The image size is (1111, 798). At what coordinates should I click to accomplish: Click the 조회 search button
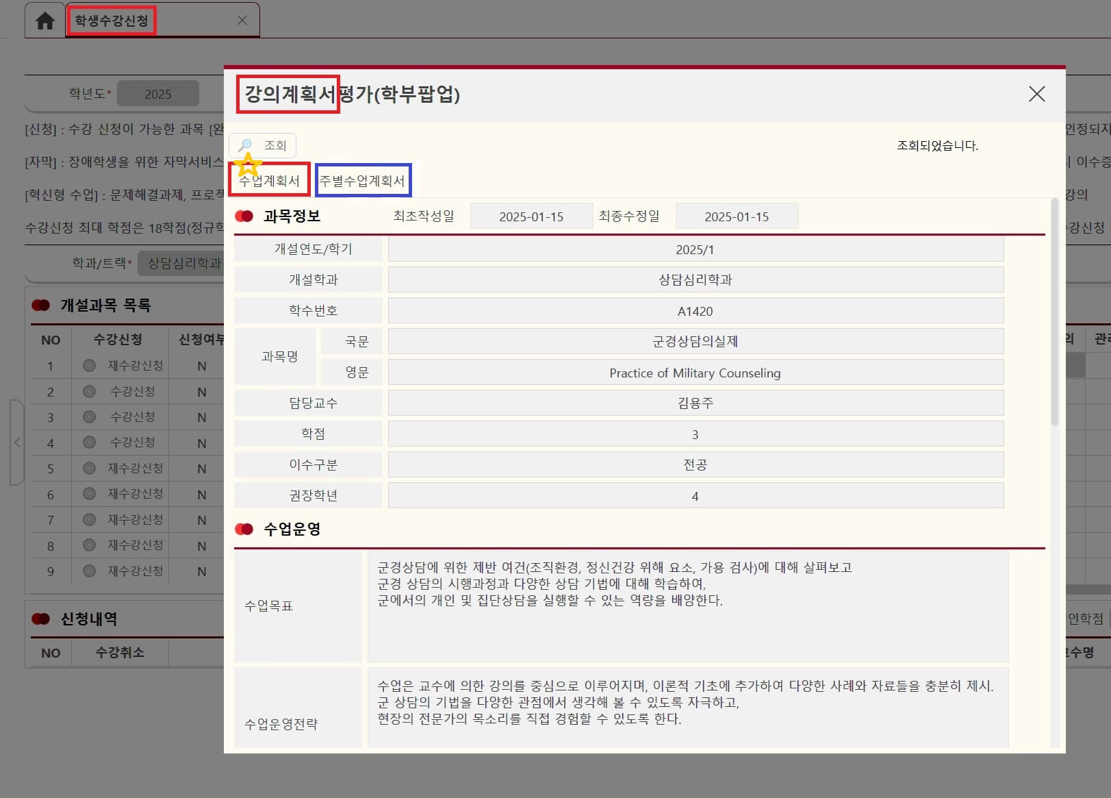tap(263, 145)
